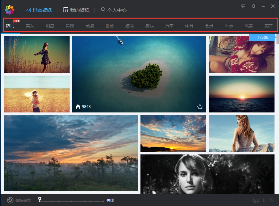
Task: Select the 热门 category
Action: coord(10,26)
